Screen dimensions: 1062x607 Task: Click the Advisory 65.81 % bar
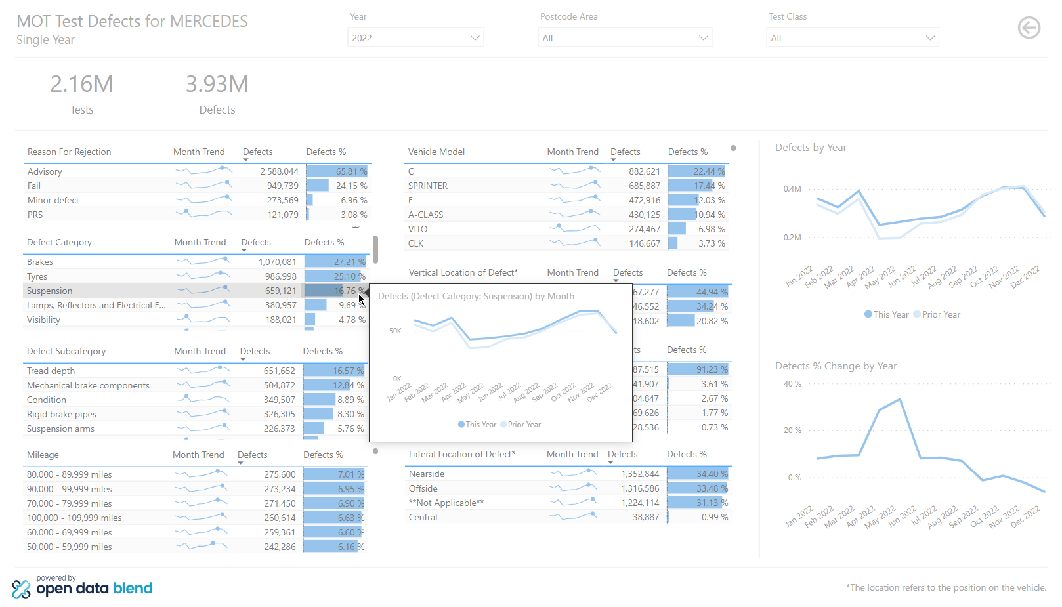[336, 171]
